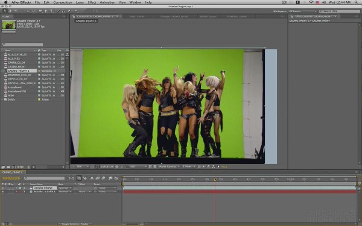This screenshot has width=362, height=226.
Task: Open Graph Editor icon in timeline
Action: pyautogui.click(x=116, y=178)
